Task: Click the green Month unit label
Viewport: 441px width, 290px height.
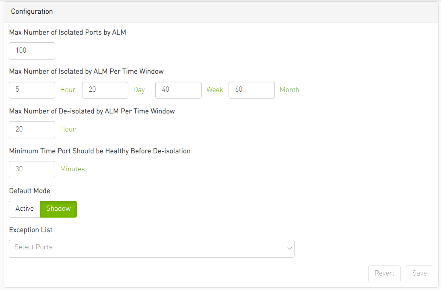Action: click(x=289, y=90)
